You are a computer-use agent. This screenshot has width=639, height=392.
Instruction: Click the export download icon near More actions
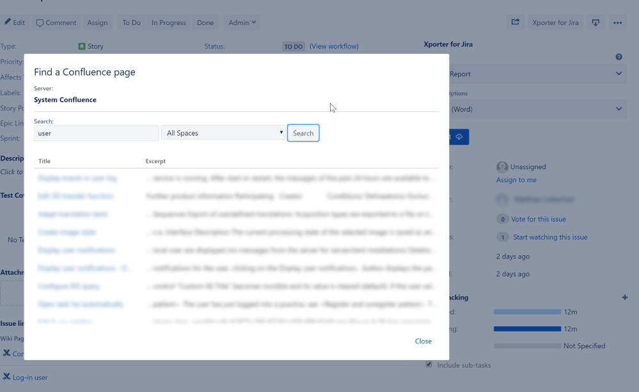(x=596, y=22)
